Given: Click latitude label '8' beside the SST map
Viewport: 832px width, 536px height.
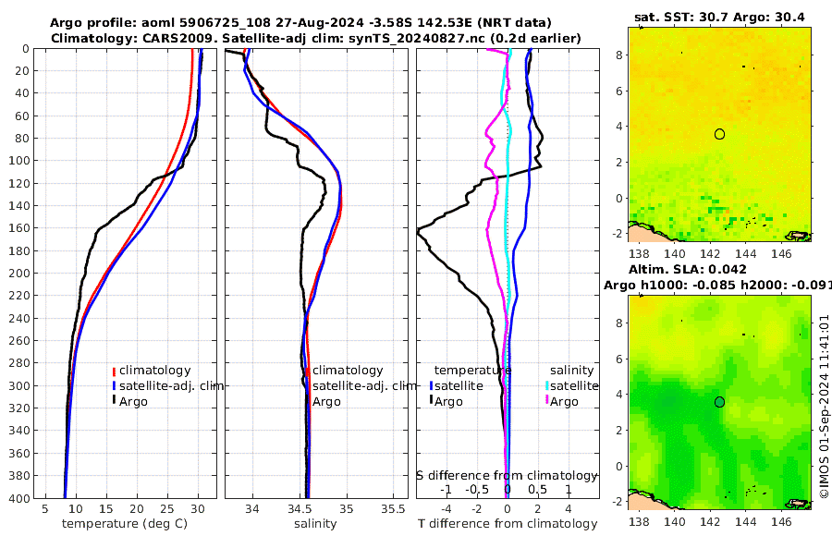Looking at the screenshot, I should 618,55.
